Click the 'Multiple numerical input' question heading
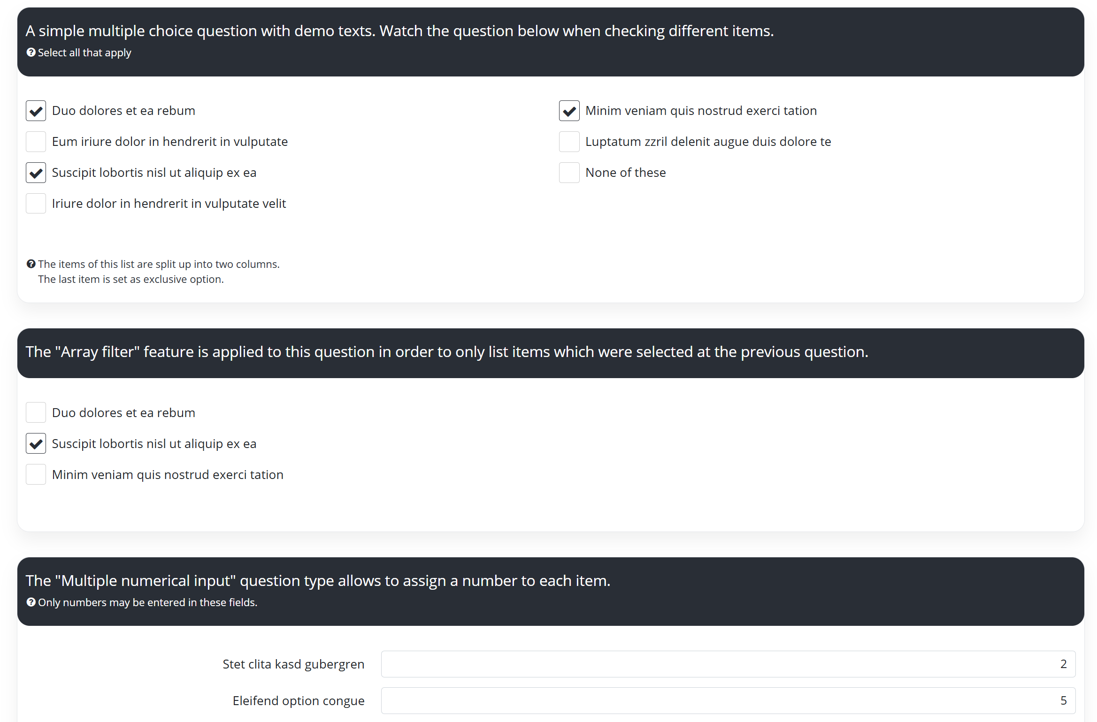 click(318, 581)
